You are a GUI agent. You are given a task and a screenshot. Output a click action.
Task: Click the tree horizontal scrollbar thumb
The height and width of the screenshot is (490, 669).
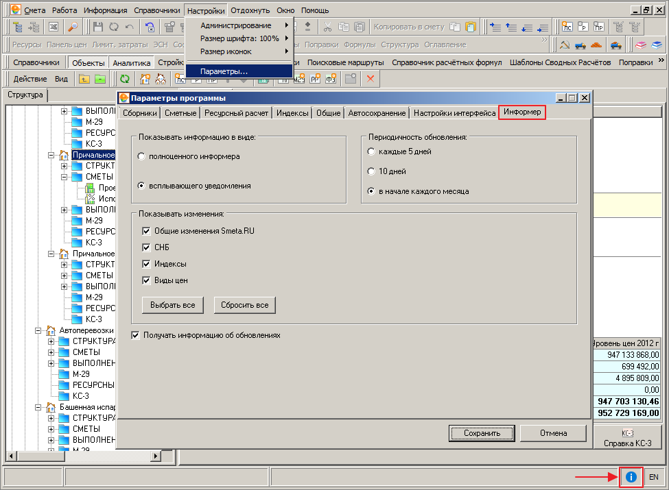(x=40, y=456)
